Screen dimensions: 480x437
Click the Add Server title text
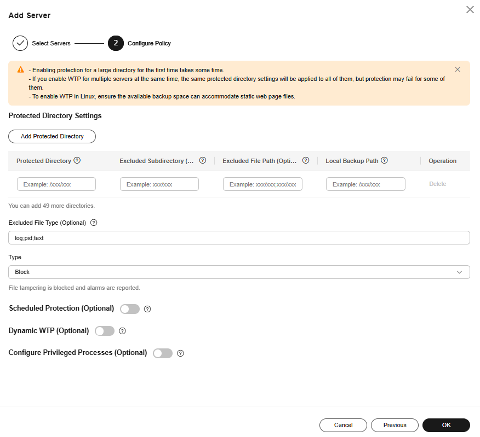pos(30,15)
